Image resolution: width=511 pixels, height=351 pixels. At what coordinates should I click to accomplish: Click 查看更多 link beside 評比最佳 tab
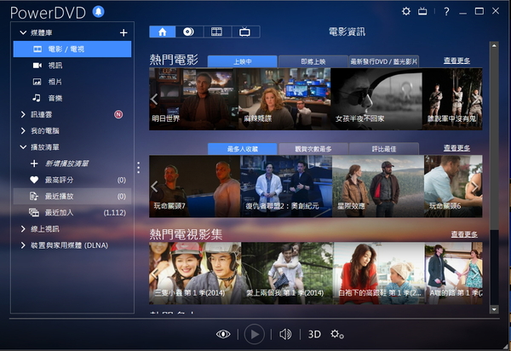click(456, 148)
